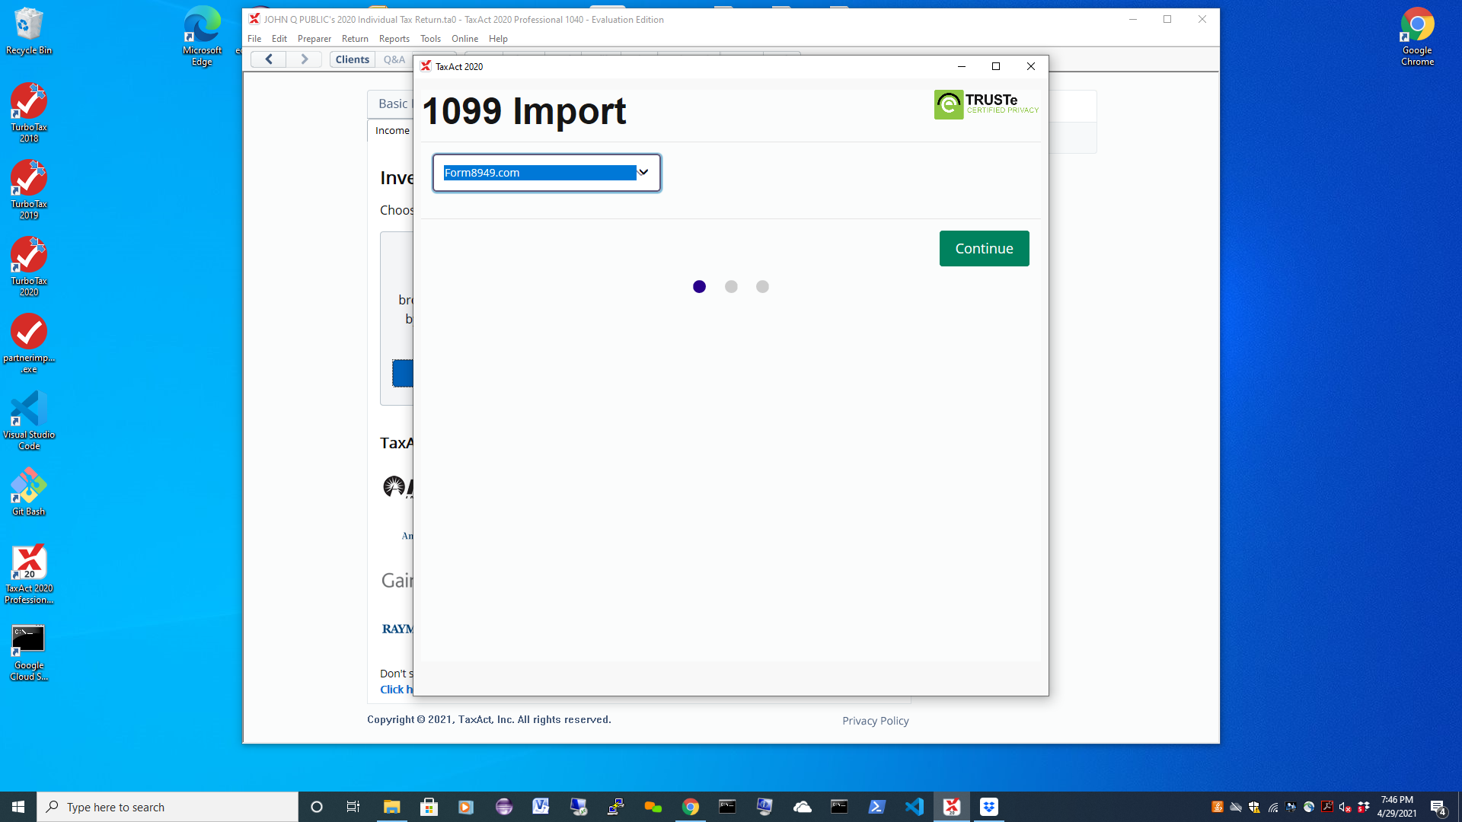Viewport: 1462px width, 822px height.
Task: Open the Windows Start menu
Action: (18, 807)
